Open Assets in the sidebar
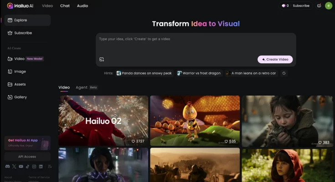335x182 pixels. [x=27, y=84]
